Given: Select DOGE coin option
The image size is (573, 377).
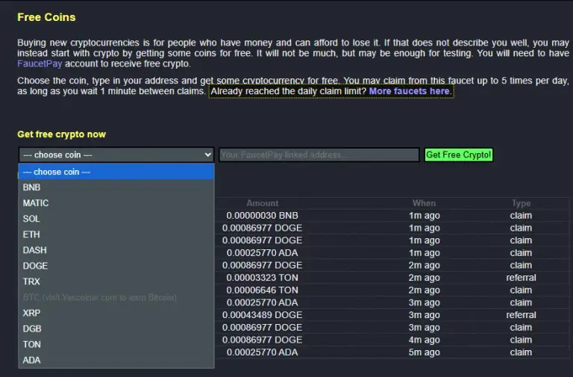Looking at the screenshot, I should (x=116, y=266).
